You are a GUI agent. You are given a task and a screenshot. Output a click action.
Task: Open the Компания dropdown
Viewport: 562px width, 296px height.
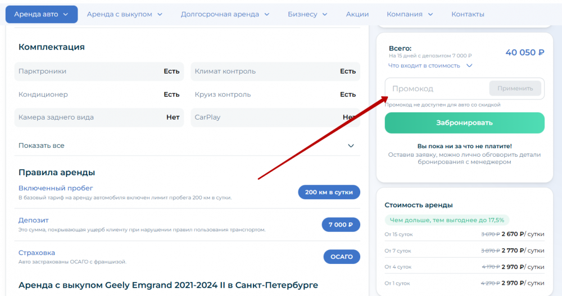[x=410, y=14]
